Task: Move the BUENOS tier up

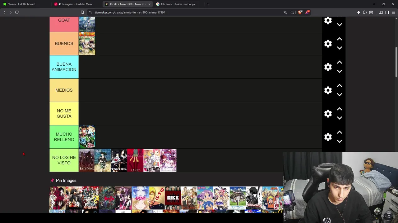Action: (340, 39)
